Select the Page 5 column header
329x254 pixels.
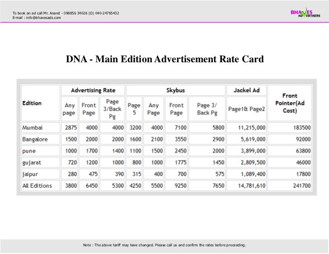[x=134, y=109]
